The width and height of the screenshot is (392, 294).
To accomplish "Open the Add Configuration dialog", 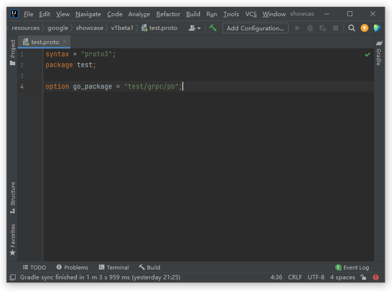I will tap(255, 28).
